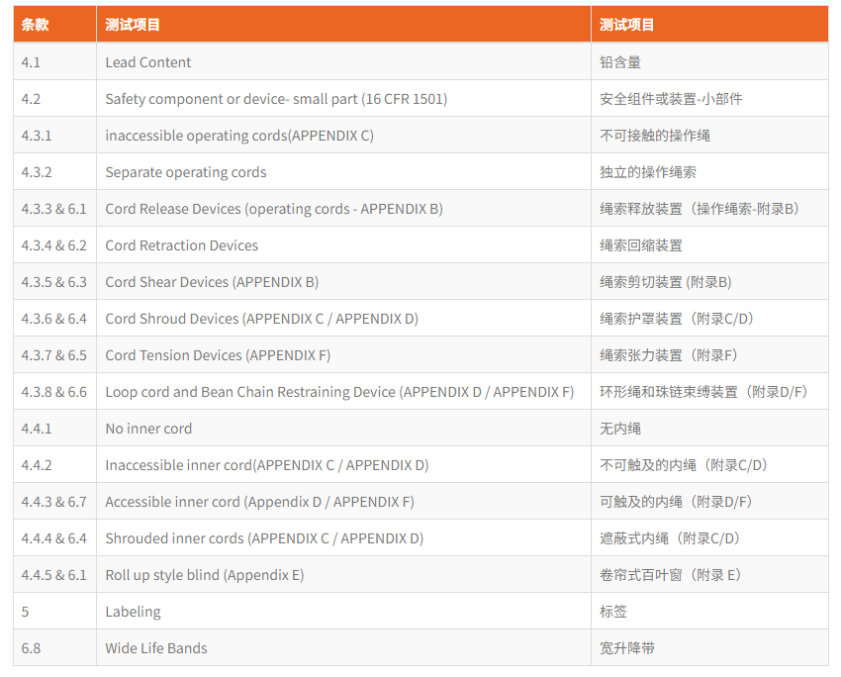This screenshot has width=841, height=677.
Task: Select Loop cord and Bean Chain entry
Action: click(x=339, y=392)
